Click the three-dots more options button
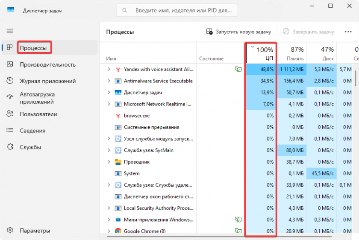359x240 pixels. (348, 32)
